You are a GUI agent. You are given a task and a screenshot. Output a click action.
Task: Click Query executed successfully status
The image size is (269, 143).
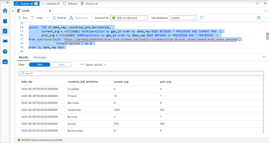coord(40,140)
